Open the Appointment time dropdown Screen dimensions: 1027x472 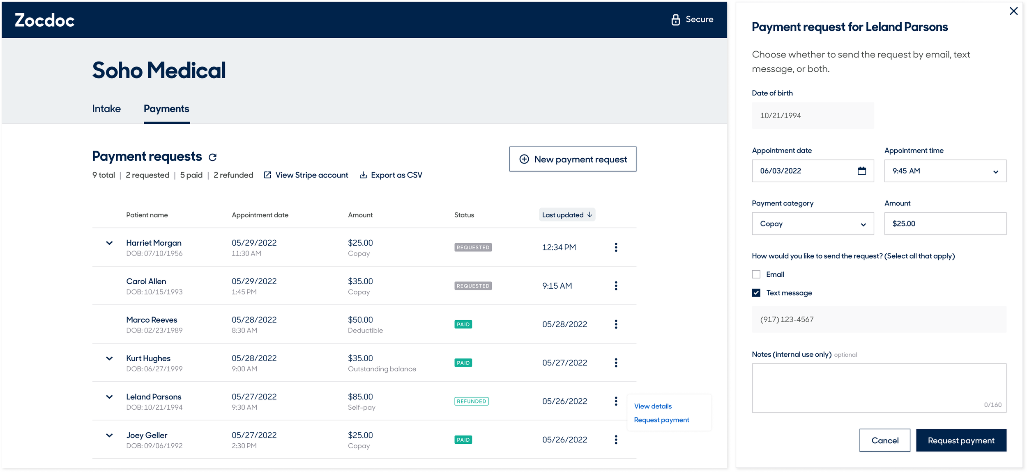(945, 171)
